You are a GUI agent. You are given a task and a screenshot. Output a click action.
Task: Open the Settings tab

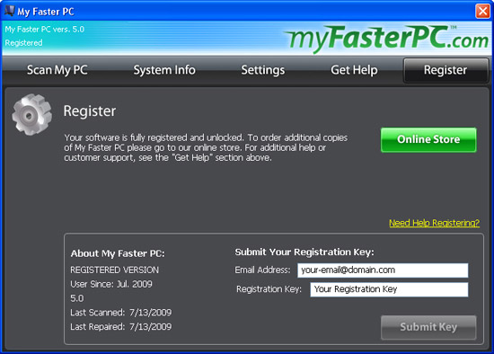point(263,70)
